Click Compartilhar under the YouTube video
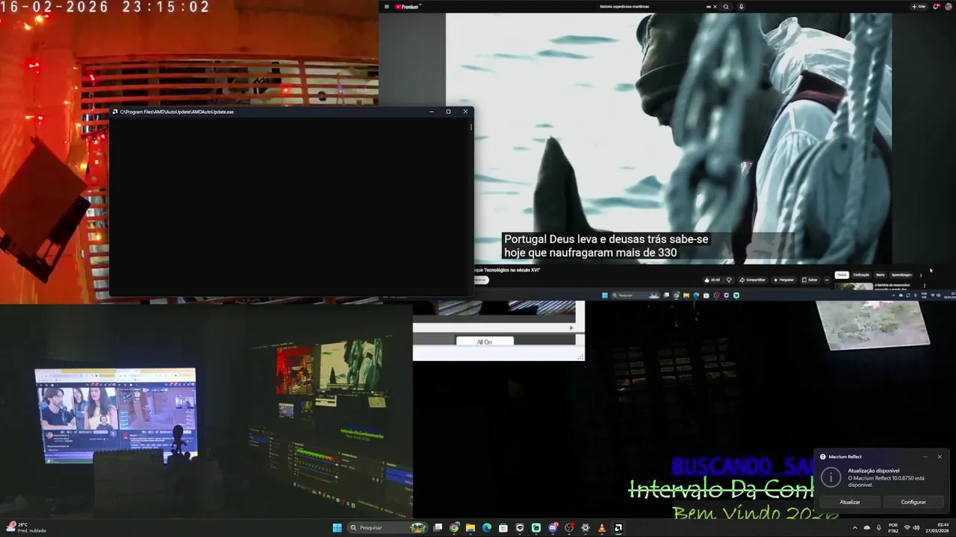The height and width of the screenshot is (537, 956). [753, 280]
